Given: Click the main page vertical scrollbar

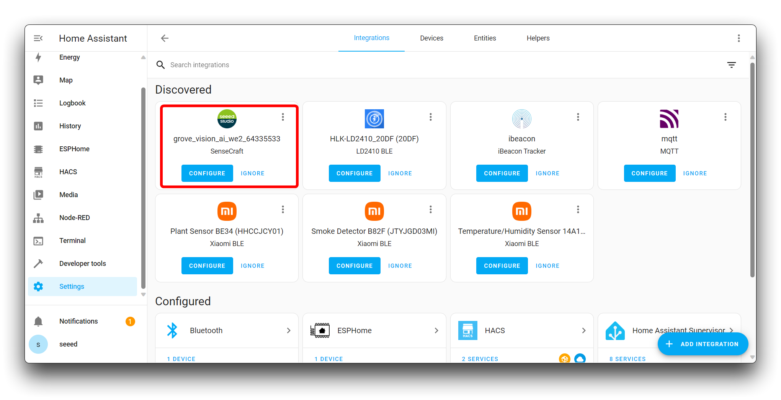Looking at the screenshot, I should [752, 170].
